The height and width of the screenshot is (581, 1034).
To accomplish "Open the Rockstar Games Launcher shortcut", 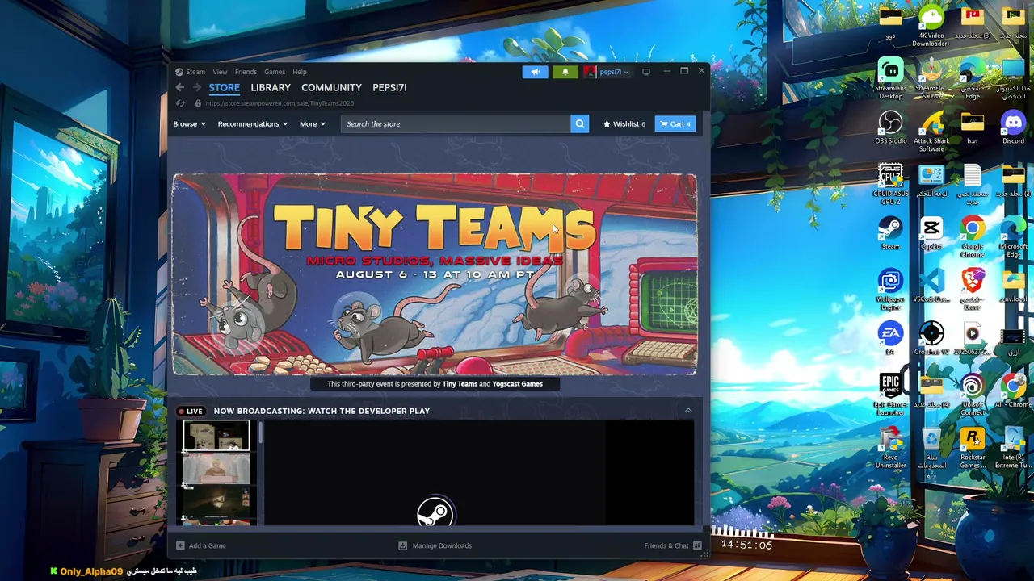I will [x=973, y=448].
